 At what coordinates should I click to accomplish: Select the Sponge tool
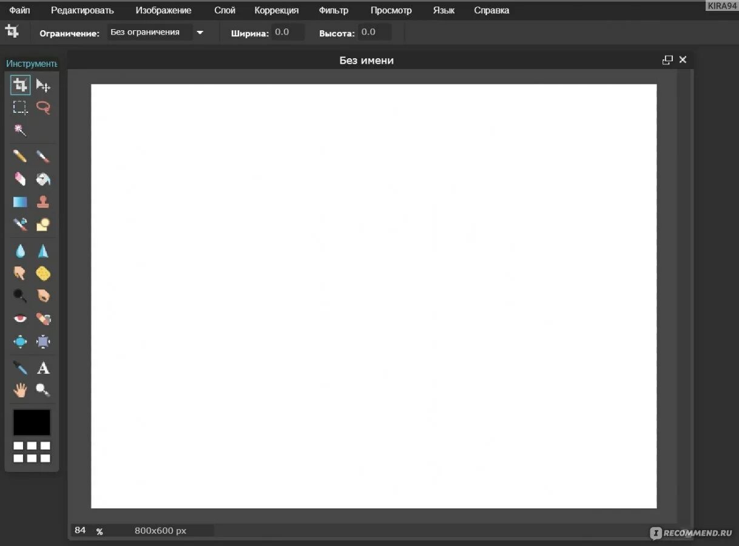(x=43, y=274)
